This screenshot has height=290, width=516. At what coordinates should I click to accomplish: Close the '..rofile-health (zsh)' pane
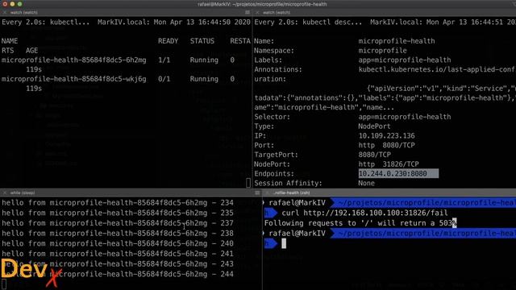pyautogui.click(x=268, y=193)
